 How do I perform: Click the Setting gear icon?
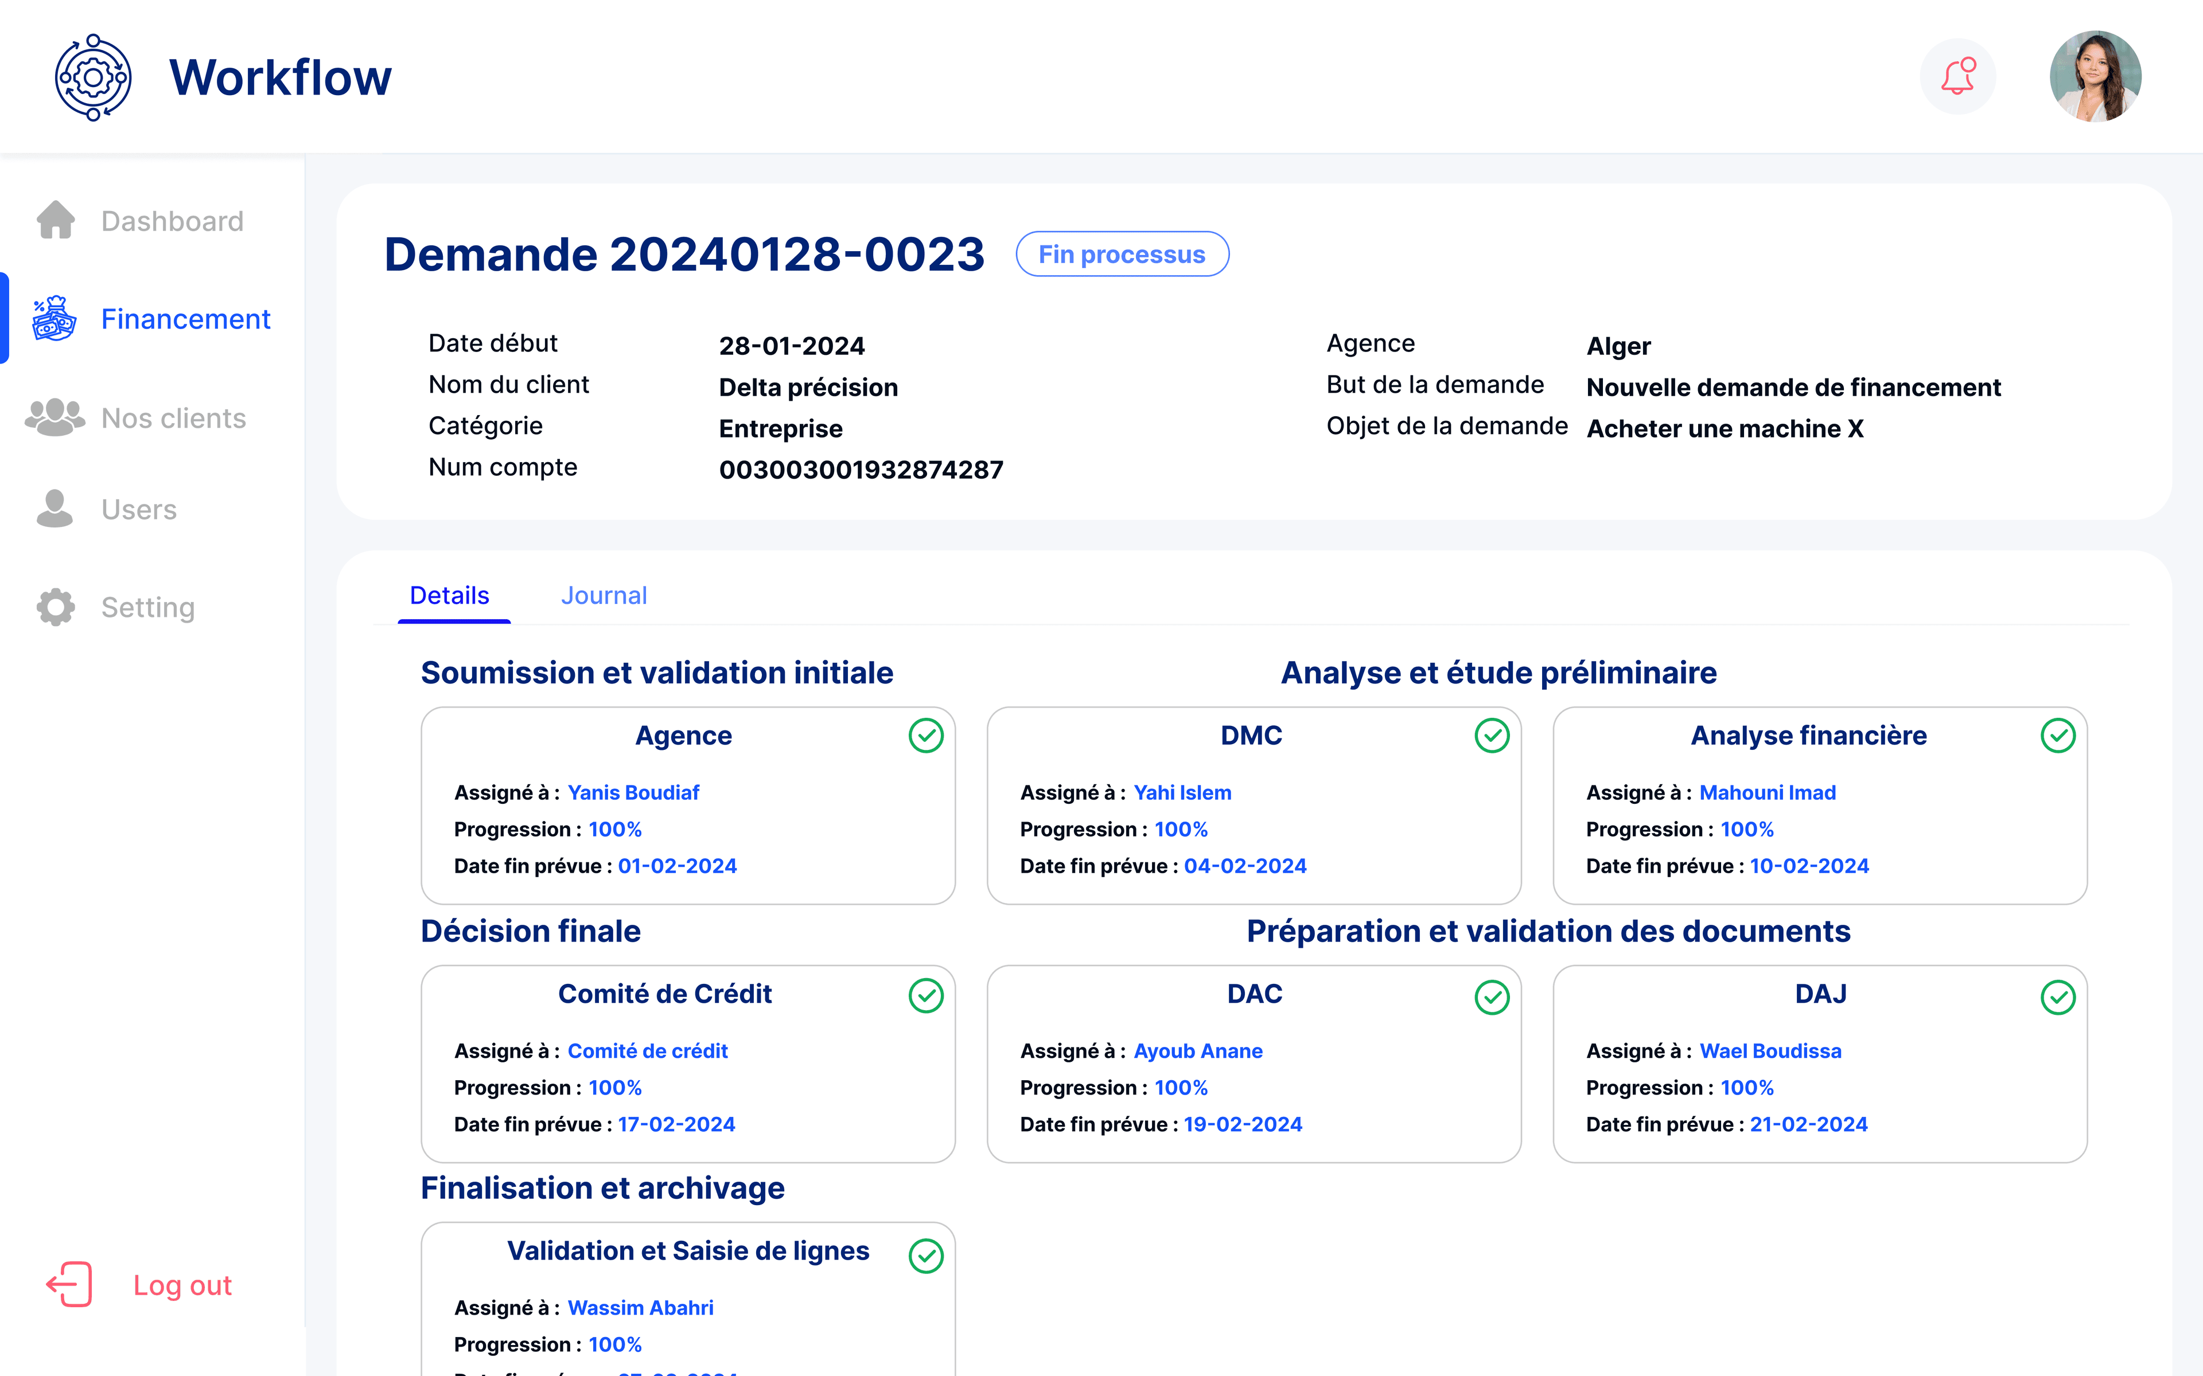click(56, 607)
